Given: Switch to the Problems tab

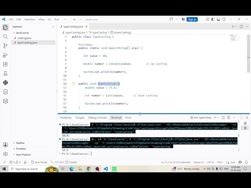Looking at the screenshot, I should click(x=66, y=117).
